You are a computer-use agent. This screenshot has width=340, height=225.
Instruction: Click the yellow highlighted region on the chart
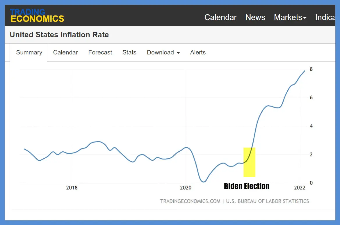[249, 162]
